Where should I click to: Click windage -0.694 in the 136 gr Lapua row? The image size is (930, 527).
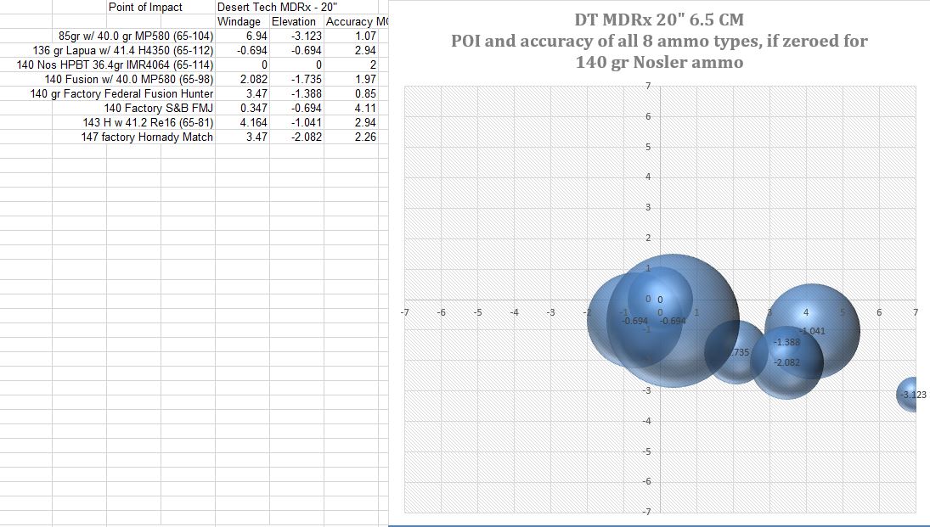(x=252, y=50)
